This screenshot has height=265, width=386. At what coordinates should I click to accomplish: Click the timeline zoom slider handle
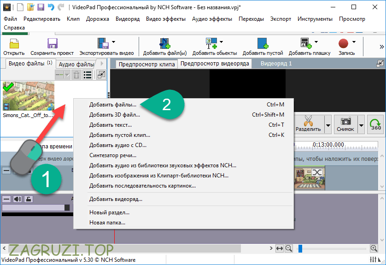[x=300, y=249]
